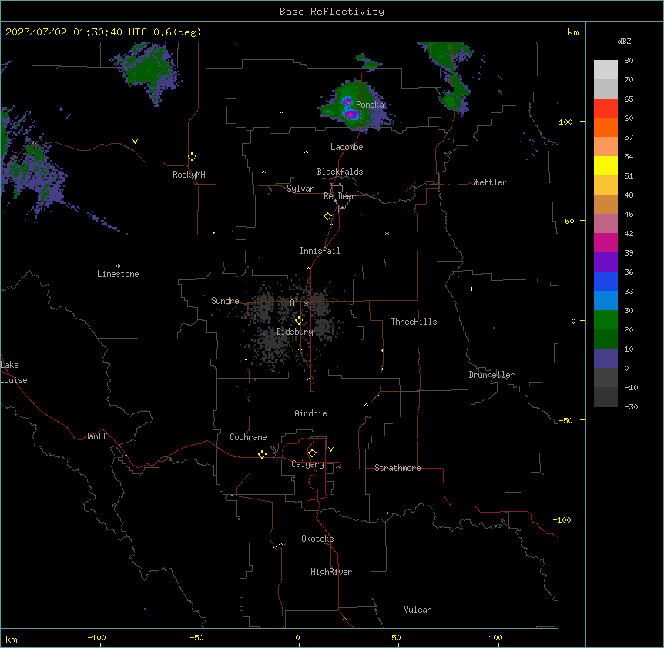Click the yellow radar site marker near Olds
The image size is (664, 648).
tap(299, 321)
